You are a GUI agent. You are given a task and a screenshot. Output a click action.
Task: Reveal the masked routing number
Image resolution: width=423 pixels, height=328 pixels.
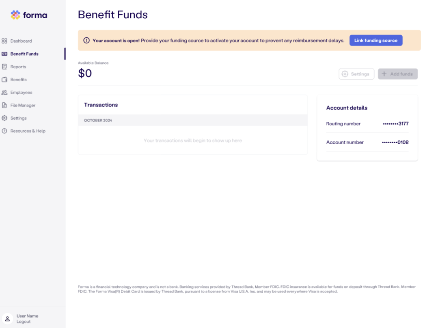(x=395, y=124)
